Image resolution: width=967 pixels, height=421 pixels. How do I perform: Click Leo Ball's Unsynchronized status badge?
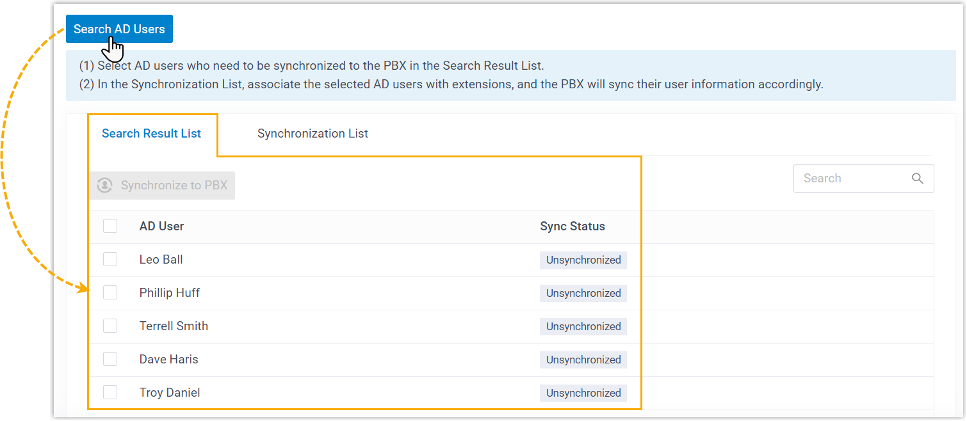click(583, 260)
